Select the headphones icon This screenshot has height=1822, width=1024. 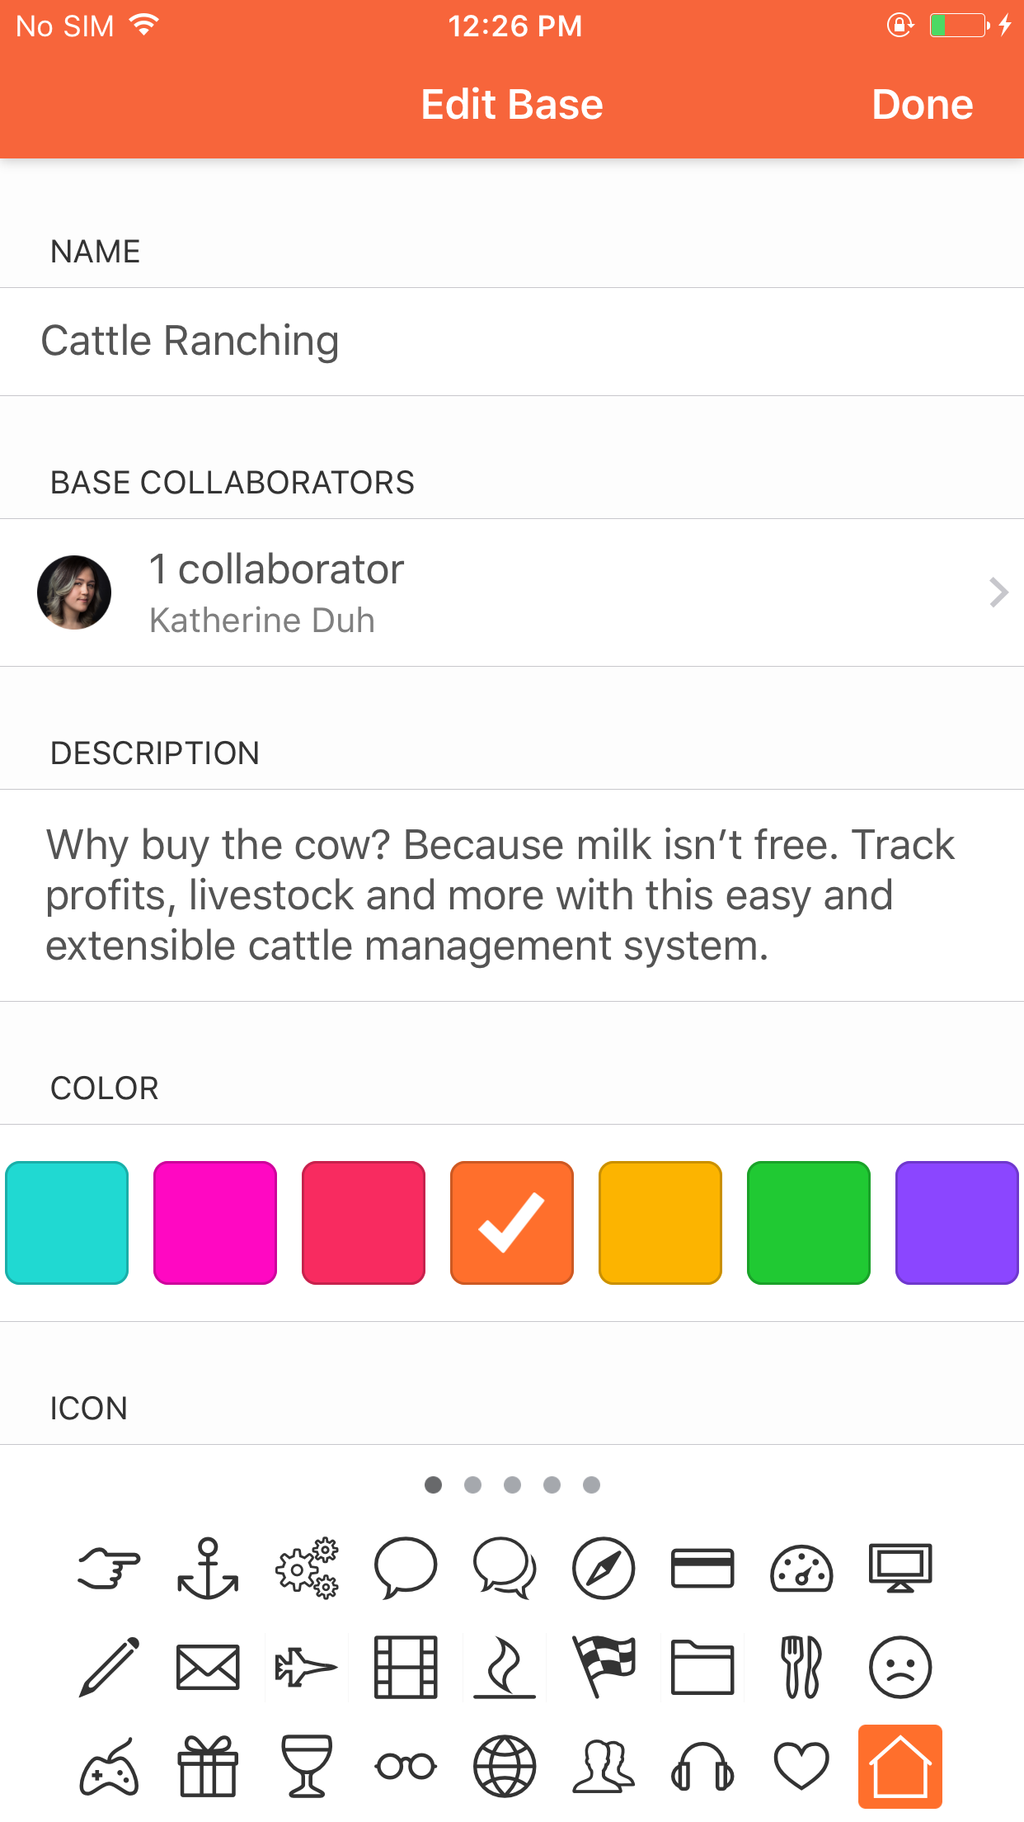tap(702, 1765)
